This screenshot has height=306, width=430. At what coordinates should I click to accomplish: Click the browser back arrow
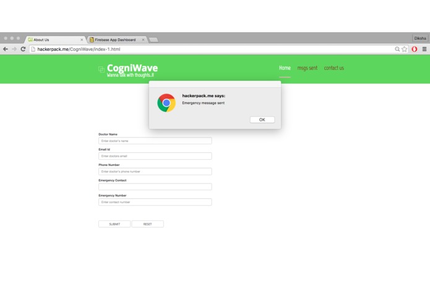pos(6,49)
